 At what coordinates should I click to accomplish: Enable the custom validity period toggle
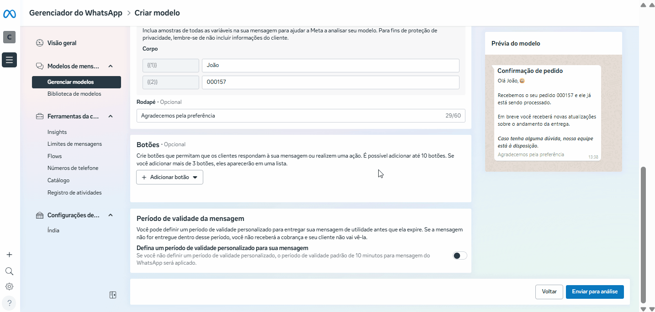tap(460, 256)
